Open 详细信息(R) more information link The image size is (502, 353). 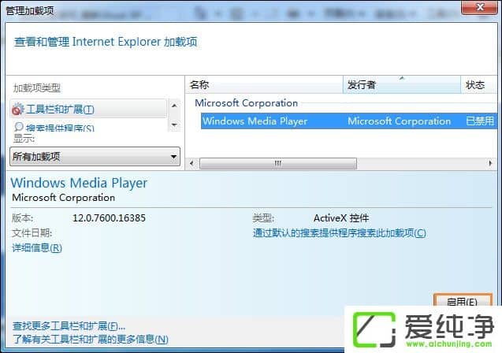[x=37, y=248]
